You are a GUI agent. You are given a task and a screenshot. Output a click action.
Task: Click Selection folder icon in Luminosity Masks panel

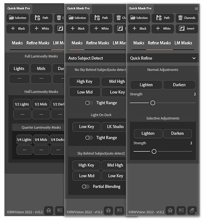click(x=11, y=18)
